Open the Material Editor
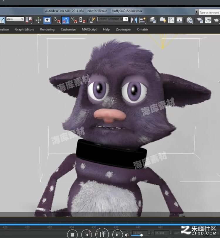 coord(189,20)
